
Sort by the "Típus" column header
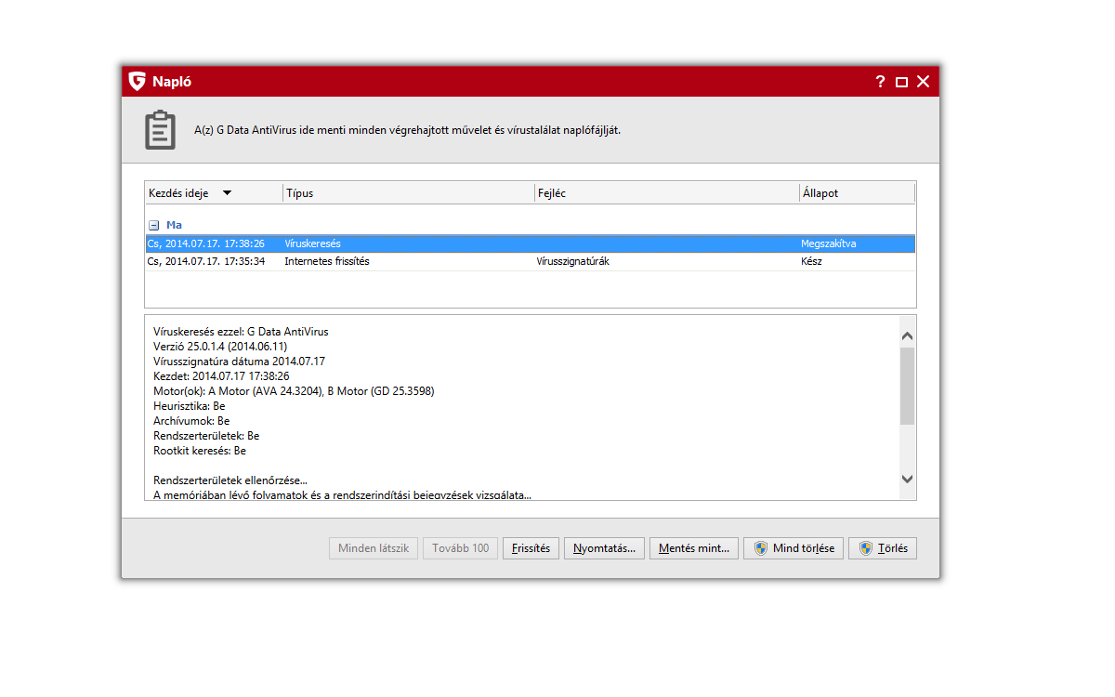pos(409,193)
